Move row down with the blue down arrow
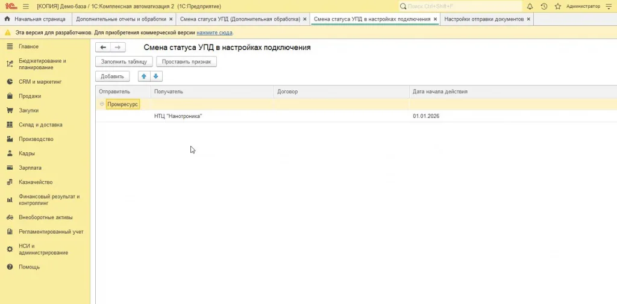This screenshot has height=304, width=617. coord(156,76)
